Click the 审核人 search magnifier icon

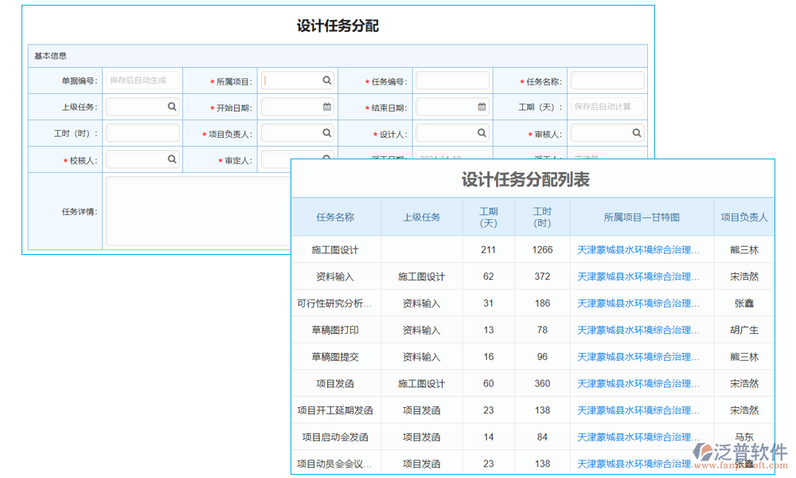coord(636,132)
